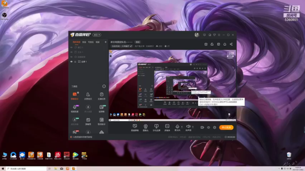Click room number 5360851 in the header
Screen dimensions: 305x171
(150, 46)
